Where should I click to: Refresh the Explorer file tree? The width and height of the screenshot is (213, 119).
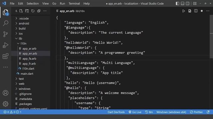click(33, 11)
